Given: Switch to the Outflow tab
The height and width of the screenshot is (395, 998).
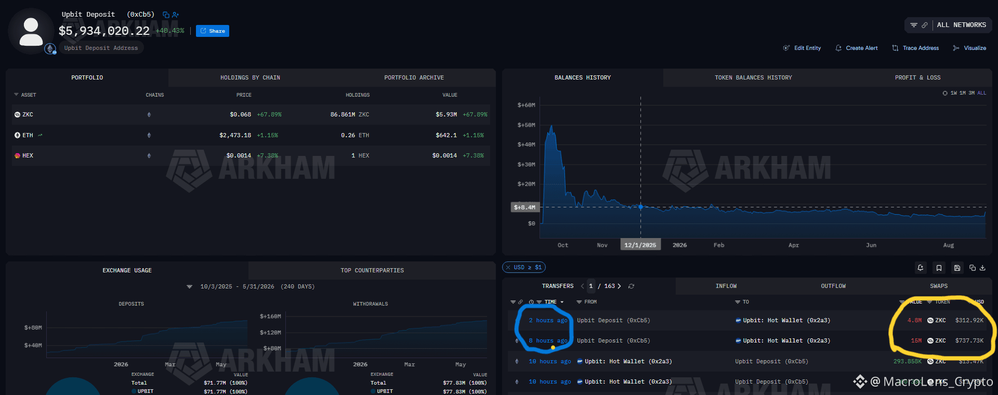Looking at the screenshot, I should [x=833, y=286].
